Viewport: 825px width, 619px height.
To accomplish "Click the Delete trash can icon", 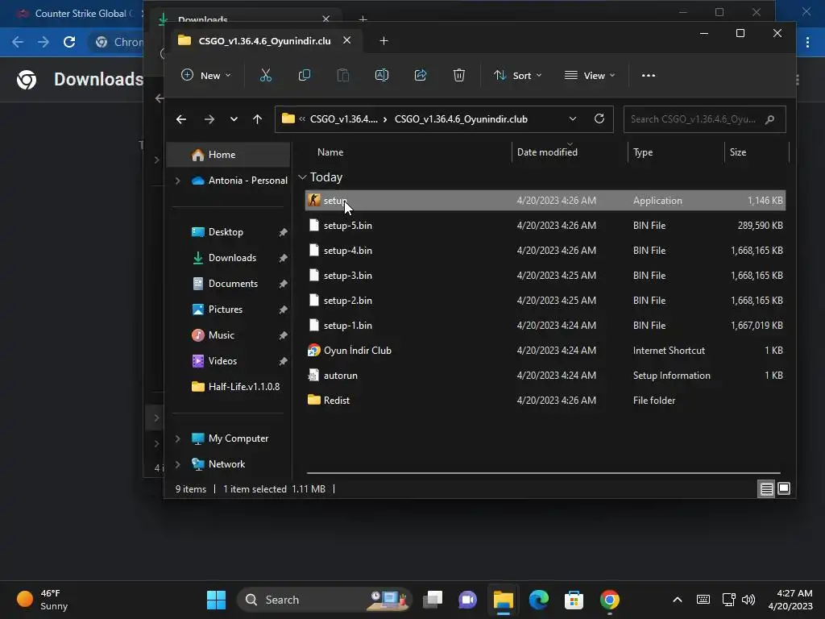I will 458,75.
